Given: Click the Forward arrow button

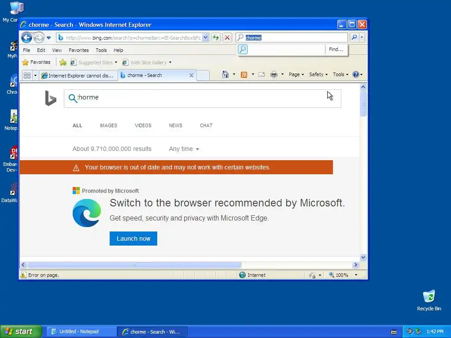Looking at the screenshot, I should pos(39,37).
